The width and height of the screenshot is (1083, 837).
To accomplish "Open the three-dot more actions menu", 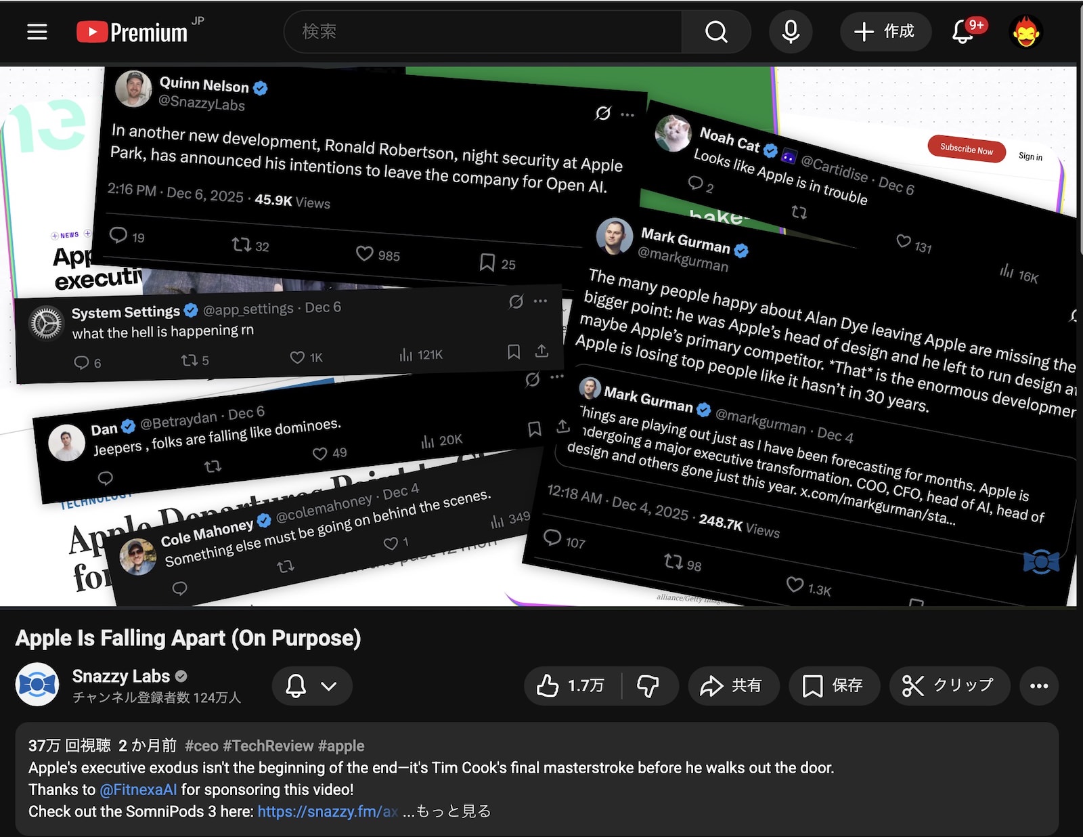I will coord(1038,686).
